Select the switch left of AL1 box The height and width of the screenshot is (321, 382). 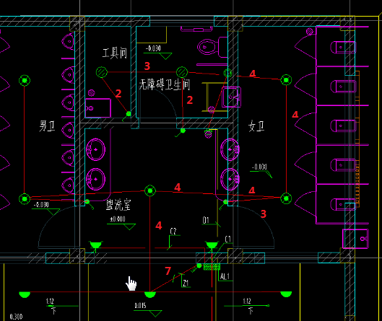(196, 267)
